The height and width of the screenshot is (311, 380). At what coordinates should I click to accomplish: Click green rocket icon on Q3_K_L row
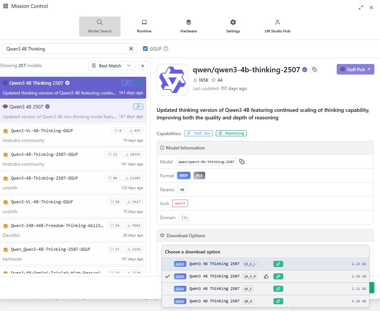278,264
